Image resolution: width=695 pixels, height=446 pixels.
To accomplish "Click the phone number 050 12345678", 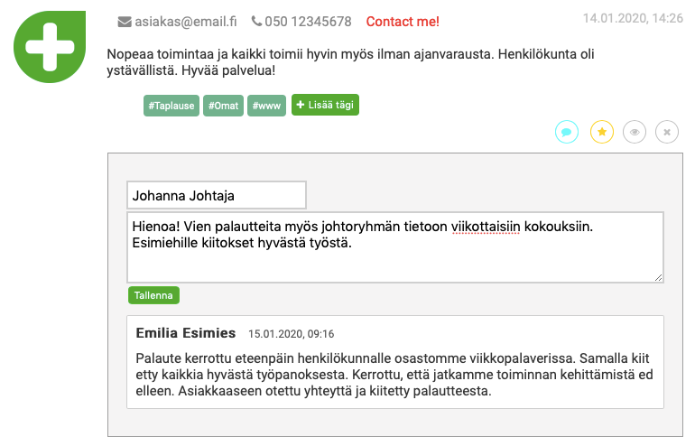I will pos(308,22).
